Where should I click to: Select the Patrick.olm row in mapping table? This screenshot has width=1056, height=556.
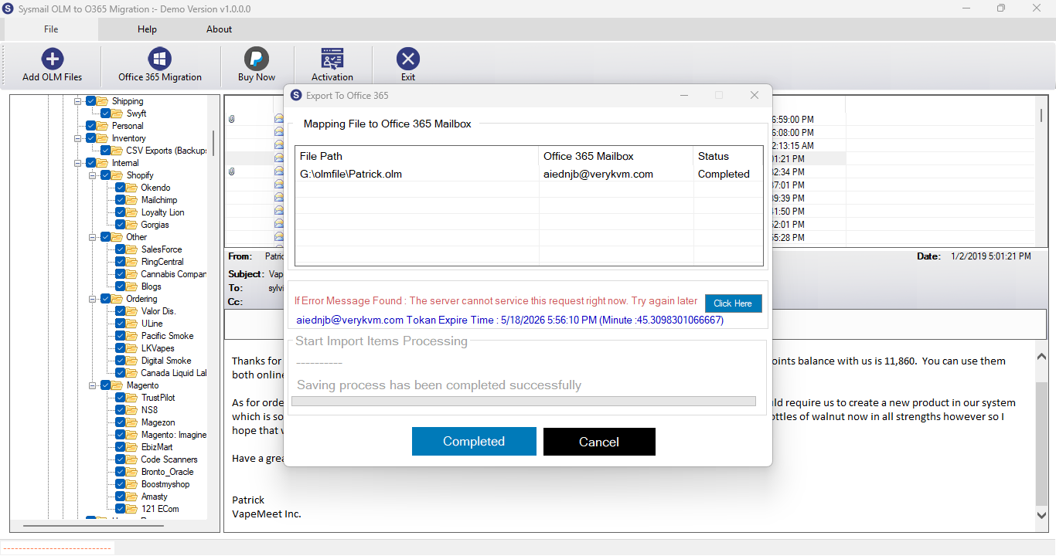coord(529,175)
